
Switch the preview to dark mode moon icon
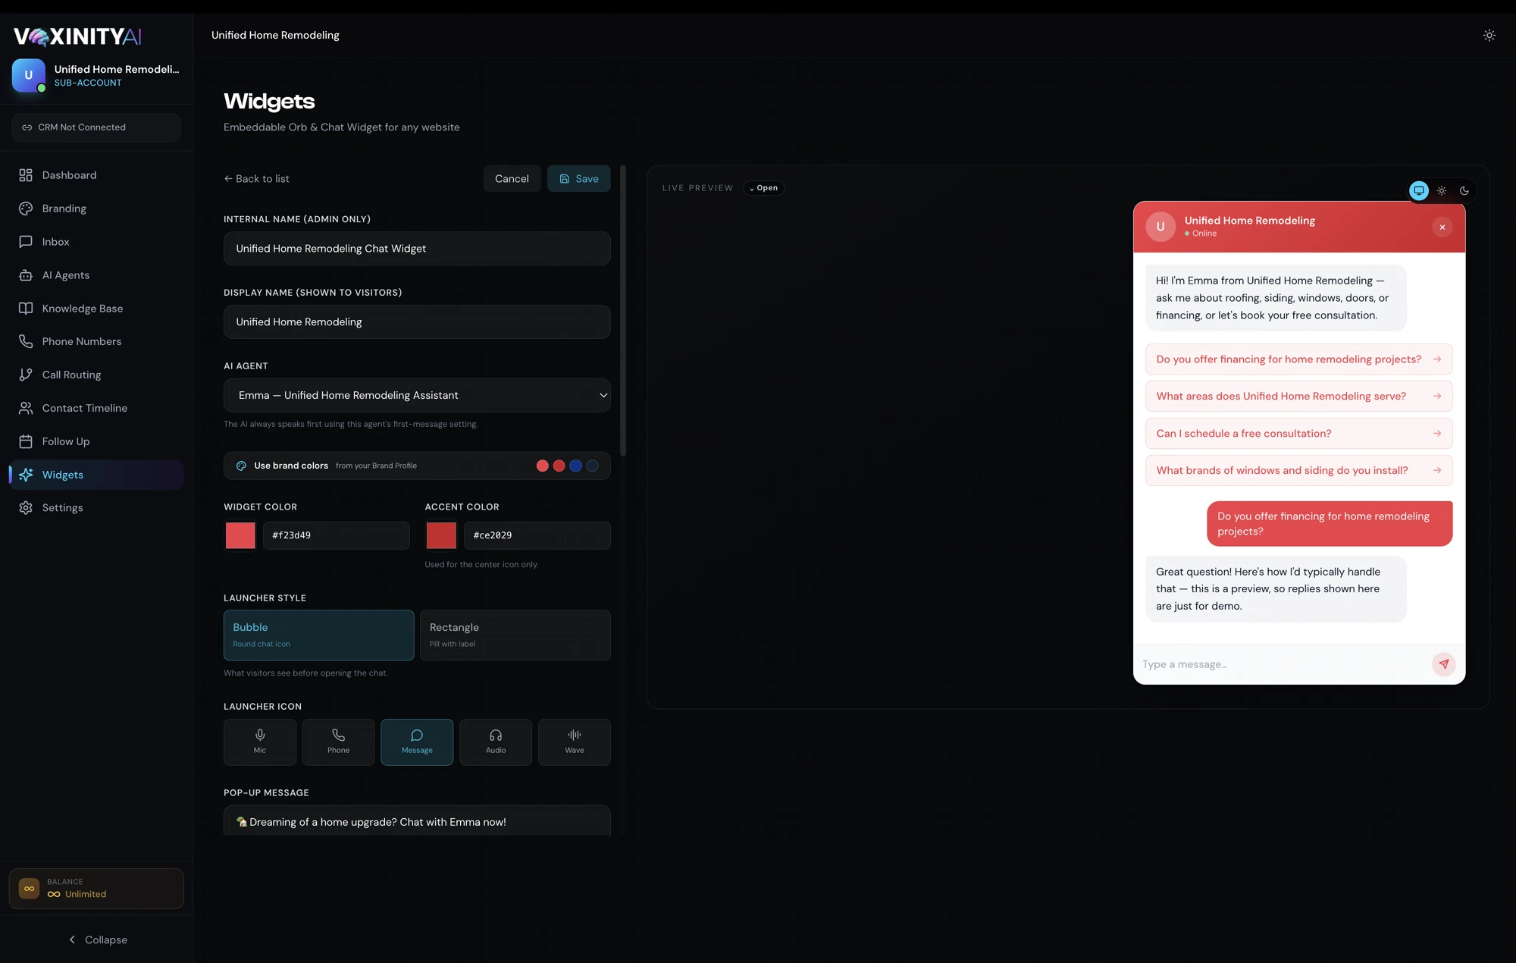click(1464, 190)
